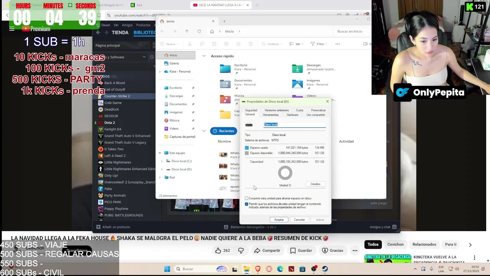Viewport: 490px width, 276px height.
Task: Open YouTube video more actions menu
Action: pyautogui.click(x=355, y=250)
